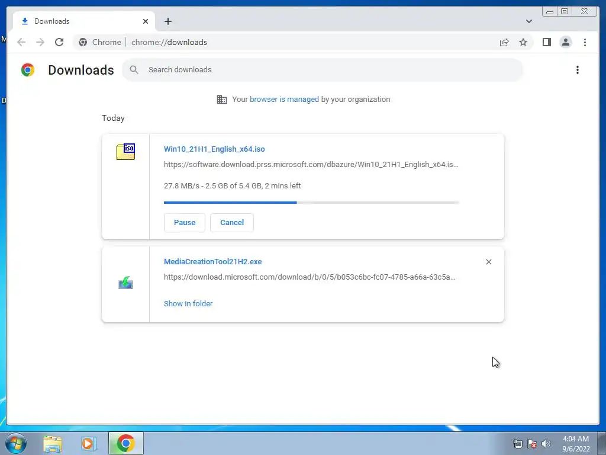
Task: Open the profile avatar menu
Action: point(565,42)
